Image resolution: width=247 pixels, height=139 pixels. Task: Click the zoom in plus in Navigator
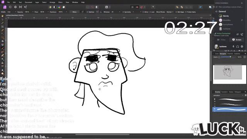(245, 57)
